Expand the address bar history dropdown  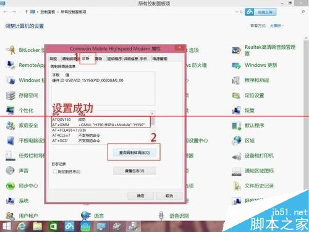237,12
